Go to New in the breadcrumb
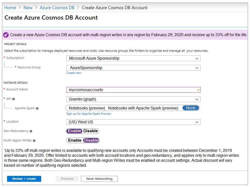The height and width of the screenshot is (187, 250). pos(28,8)
